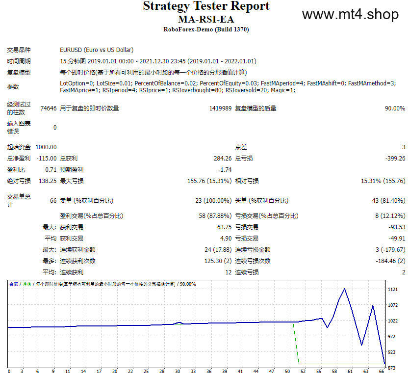Click ticks modelled value 1419989
Viewport: 409px width, 376px height.
(x=220, y=108)
